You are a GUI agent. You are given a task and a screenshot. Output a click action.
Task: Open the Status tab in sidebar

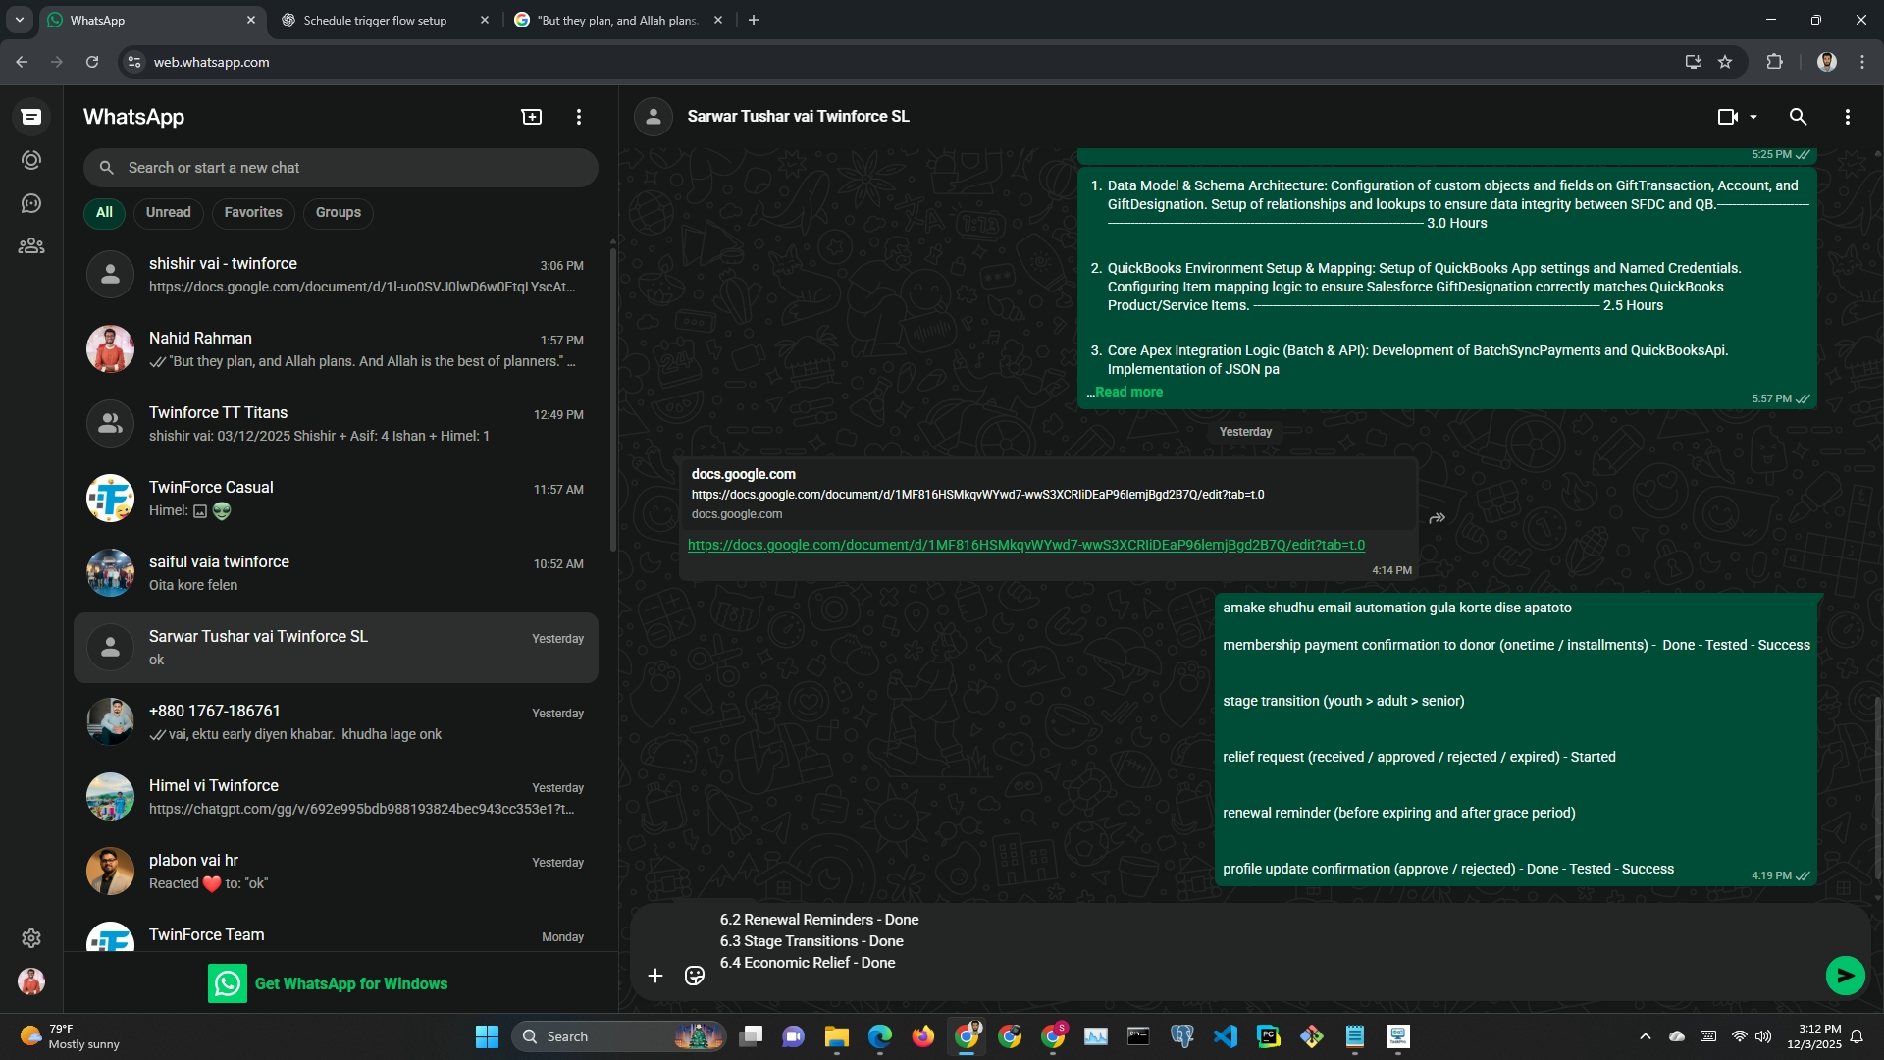pyautogui.click(x=31, y=160)
